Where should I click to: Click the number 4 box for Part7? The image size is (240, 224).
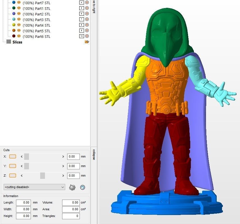(x=81, y=2)
